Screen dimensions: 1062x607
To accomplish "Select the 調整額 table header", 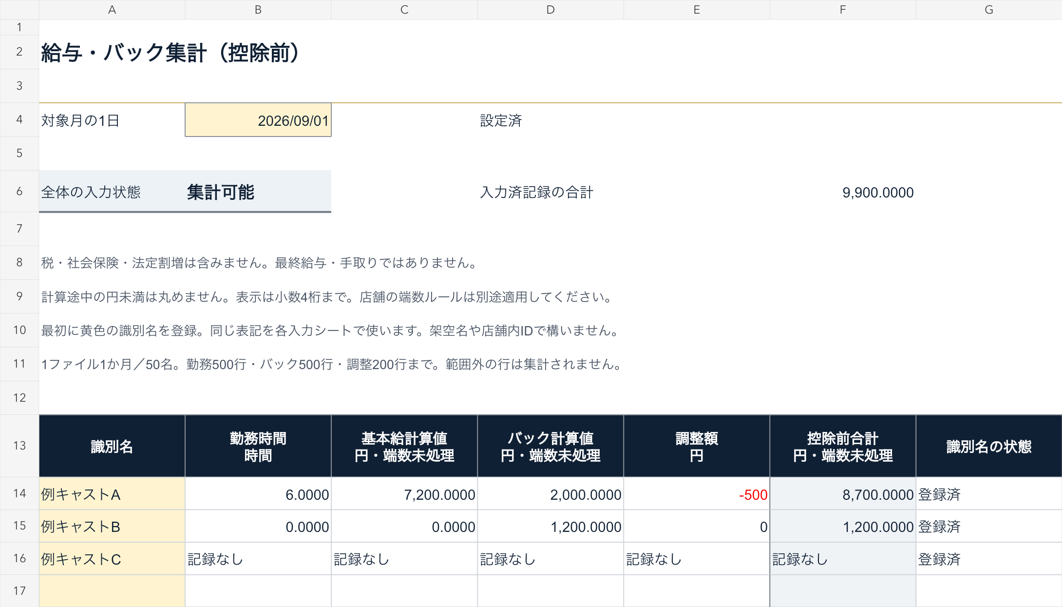I will [697, 446].
